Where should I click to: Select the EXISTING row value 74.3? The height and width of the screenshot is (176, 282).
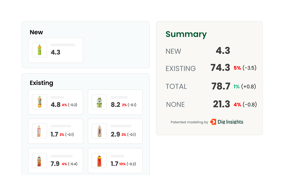click(x=220, y=68)
